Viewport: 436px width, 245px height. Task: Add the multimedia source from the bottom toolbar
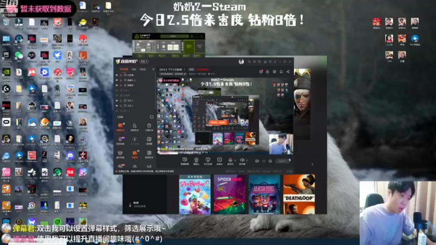220,161
